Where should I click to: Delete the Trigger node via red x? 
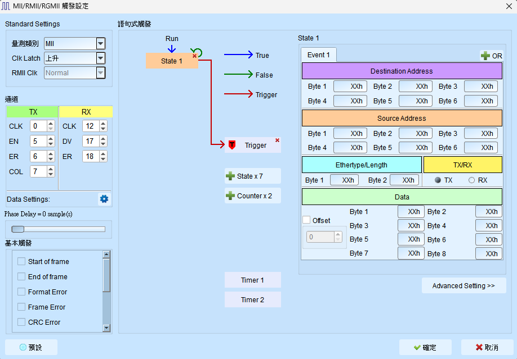click(277, 140)
